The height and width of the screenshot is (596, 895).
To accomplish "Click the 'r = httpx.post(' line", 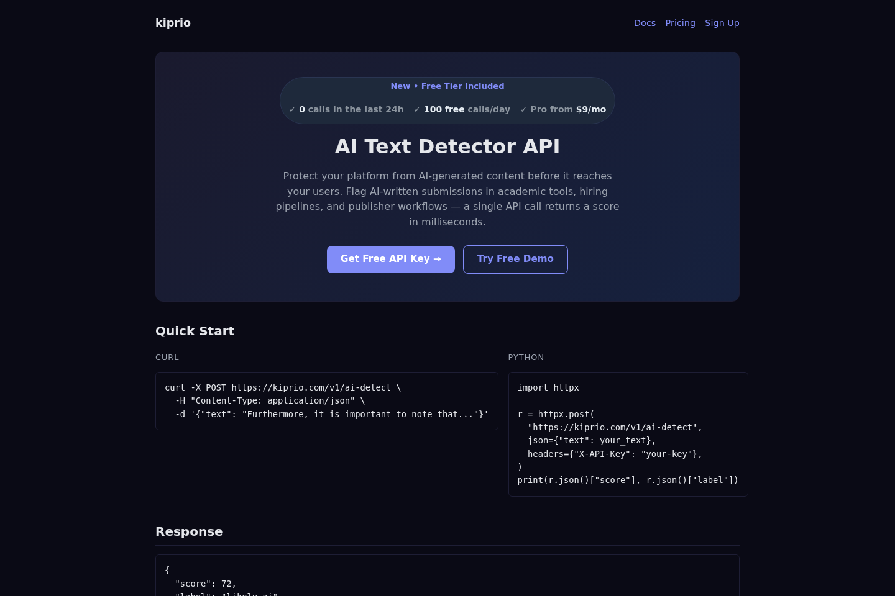I will click(x=556, y=414).
